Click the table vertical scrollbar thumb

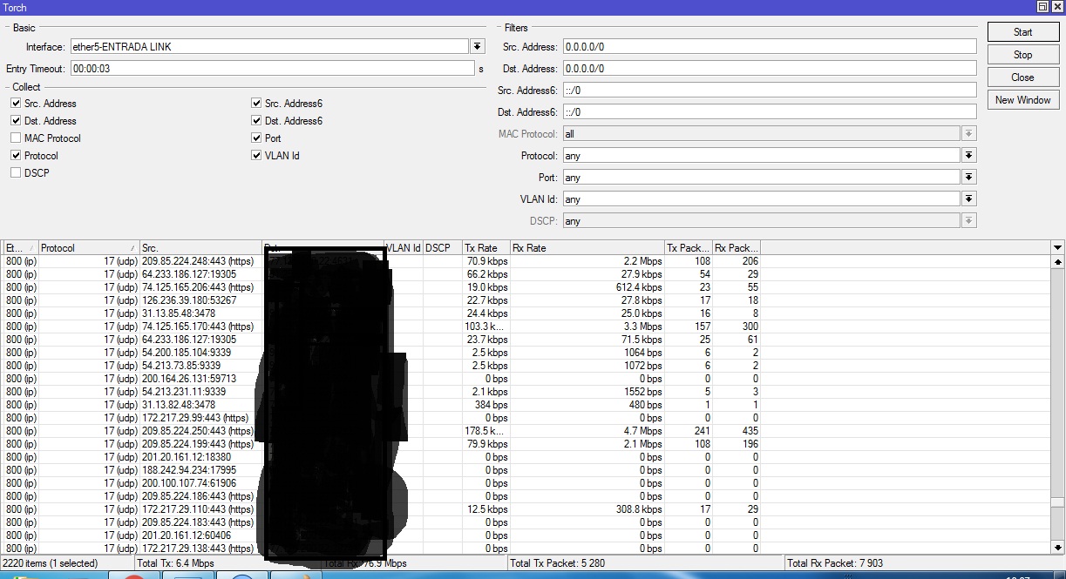(x=1058, y=502)
